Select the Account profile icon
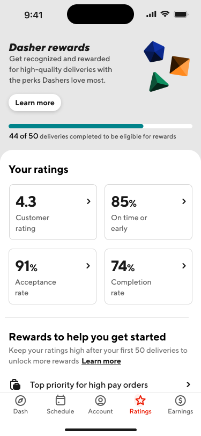 (x=101, y=401)
